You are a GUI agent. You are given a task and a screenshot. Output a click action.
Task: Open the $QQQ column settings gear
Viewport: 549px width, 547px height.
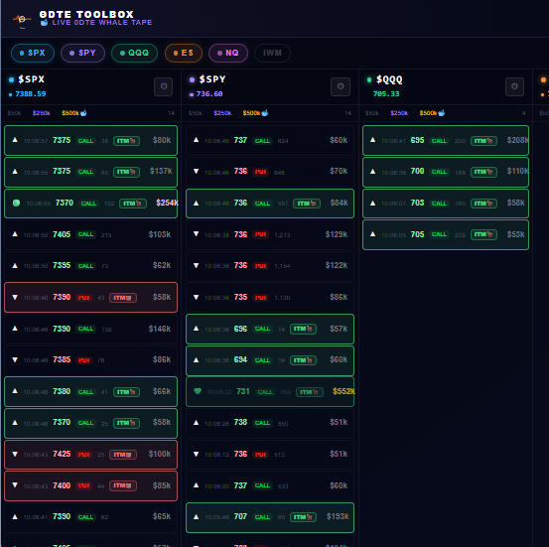(514, 86)
